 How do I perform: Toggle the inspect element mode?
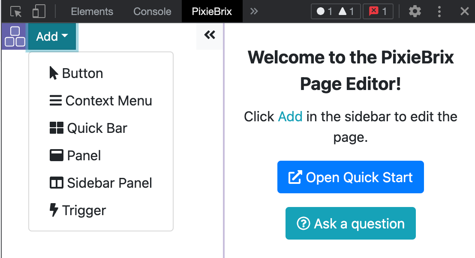(15, 11)
